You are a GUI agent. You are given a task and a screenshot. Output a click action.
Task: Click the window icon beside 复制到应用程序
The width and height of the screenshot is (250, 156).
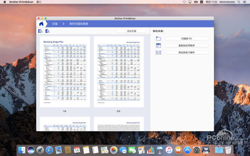[158, 46]
